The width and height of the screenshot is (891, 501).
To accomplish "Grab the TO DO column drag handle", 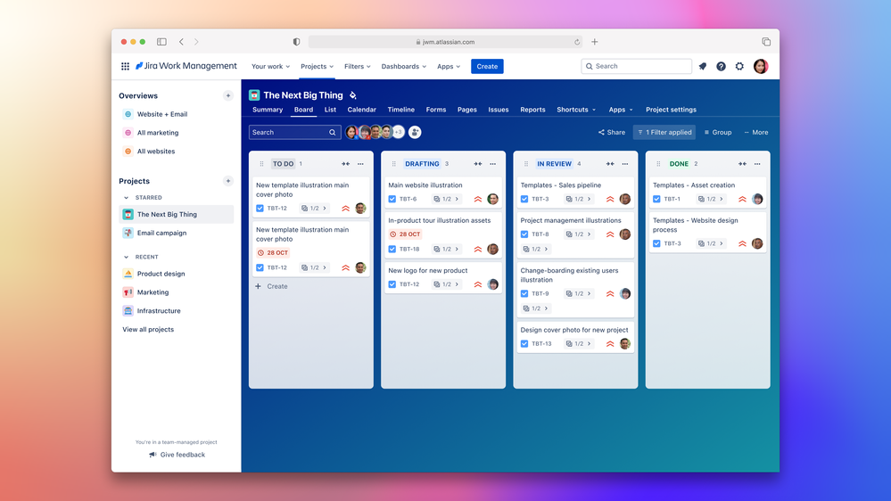I will click(261, 164).
